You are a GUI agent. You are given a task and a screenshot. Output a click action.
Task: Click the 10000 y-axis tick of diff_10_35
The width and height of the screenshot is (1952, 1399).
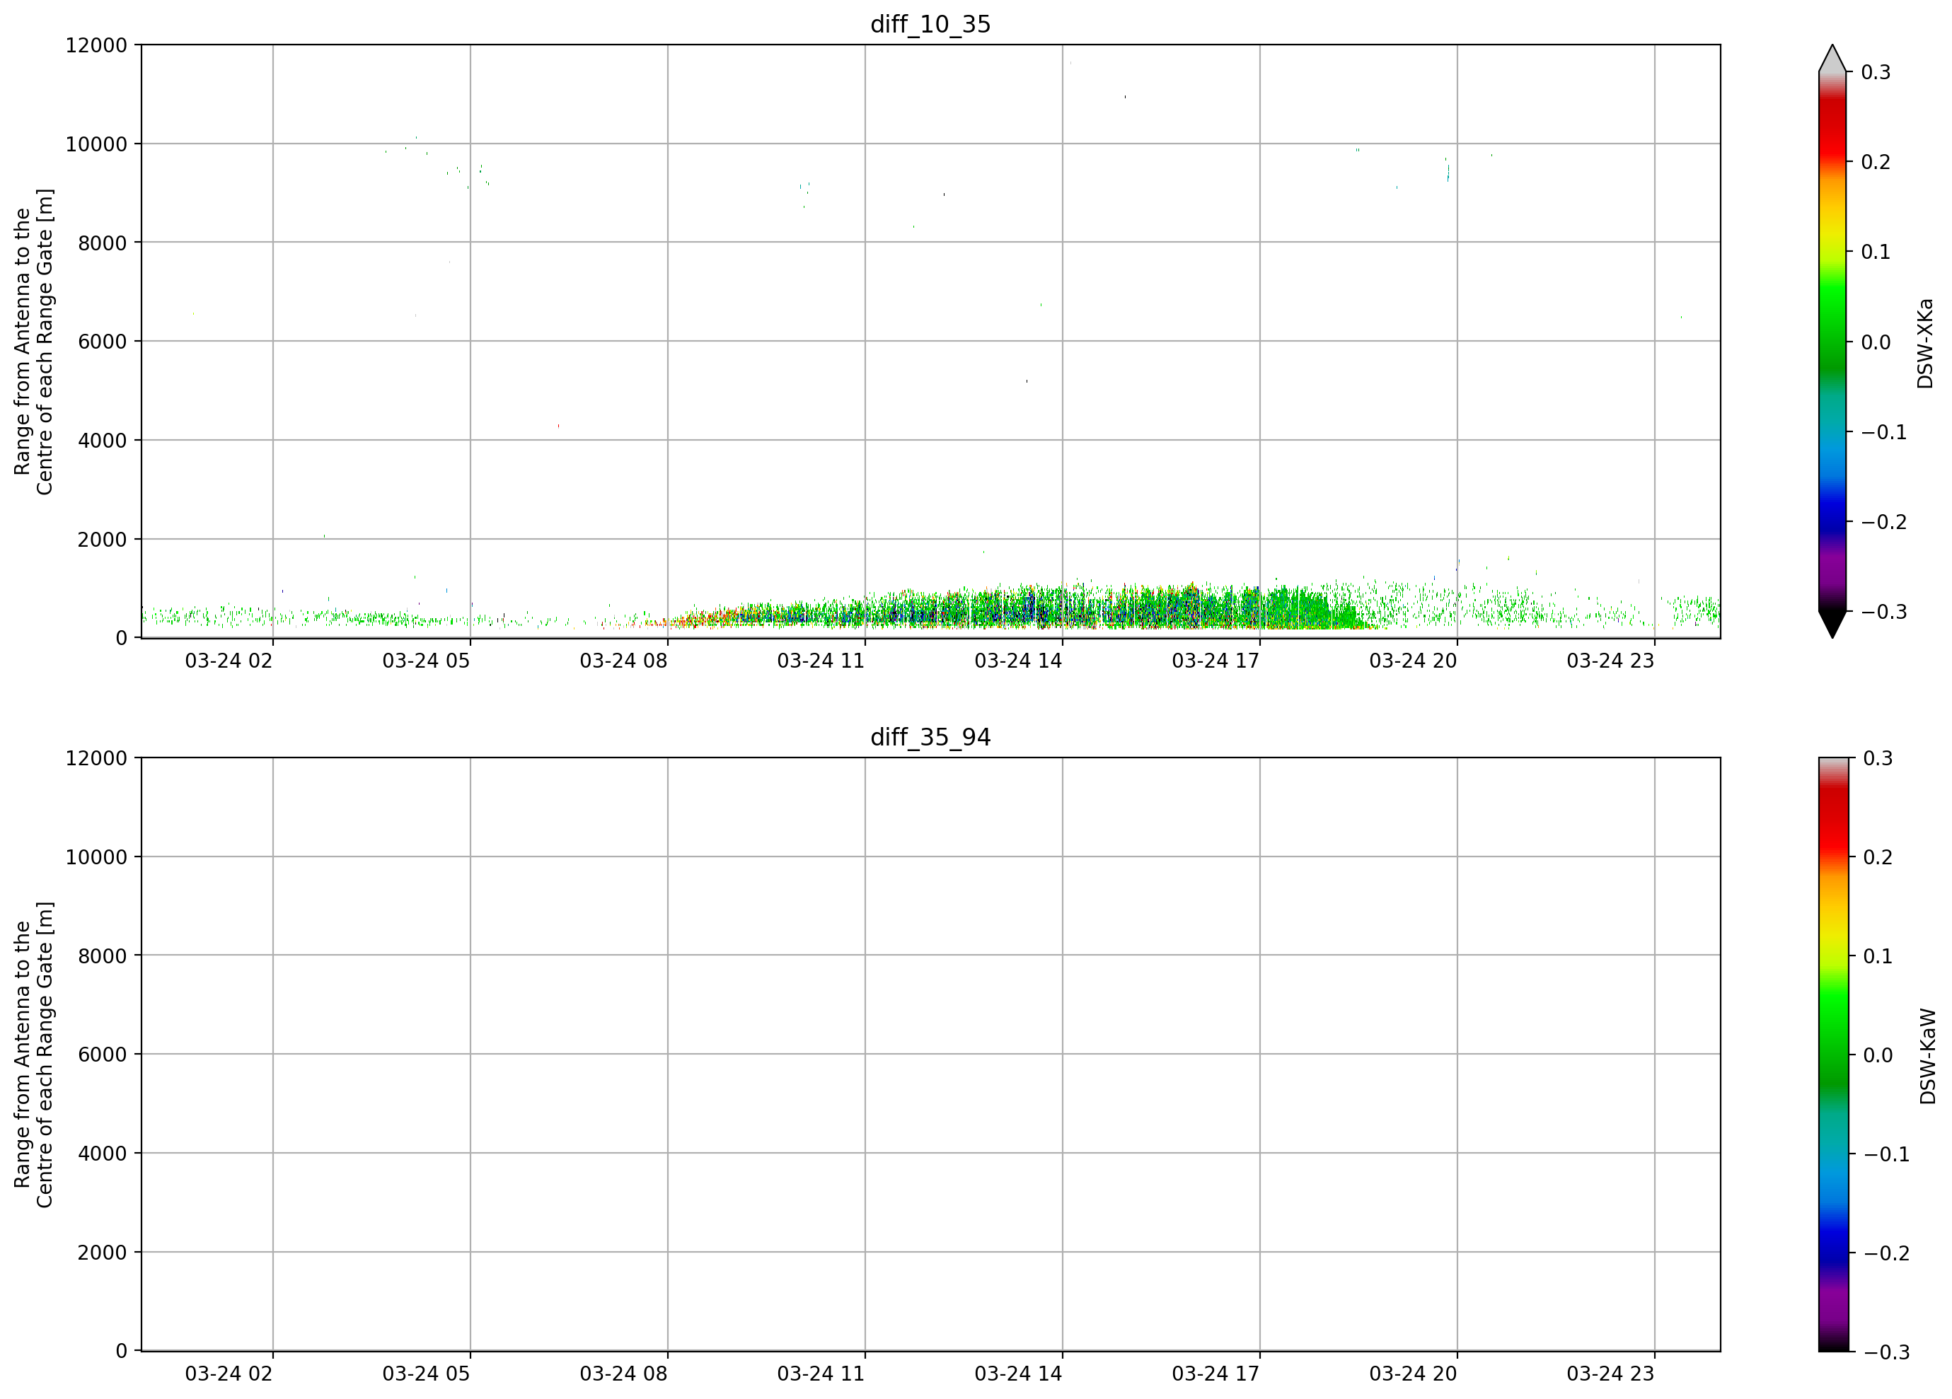(x=96, y=144)
